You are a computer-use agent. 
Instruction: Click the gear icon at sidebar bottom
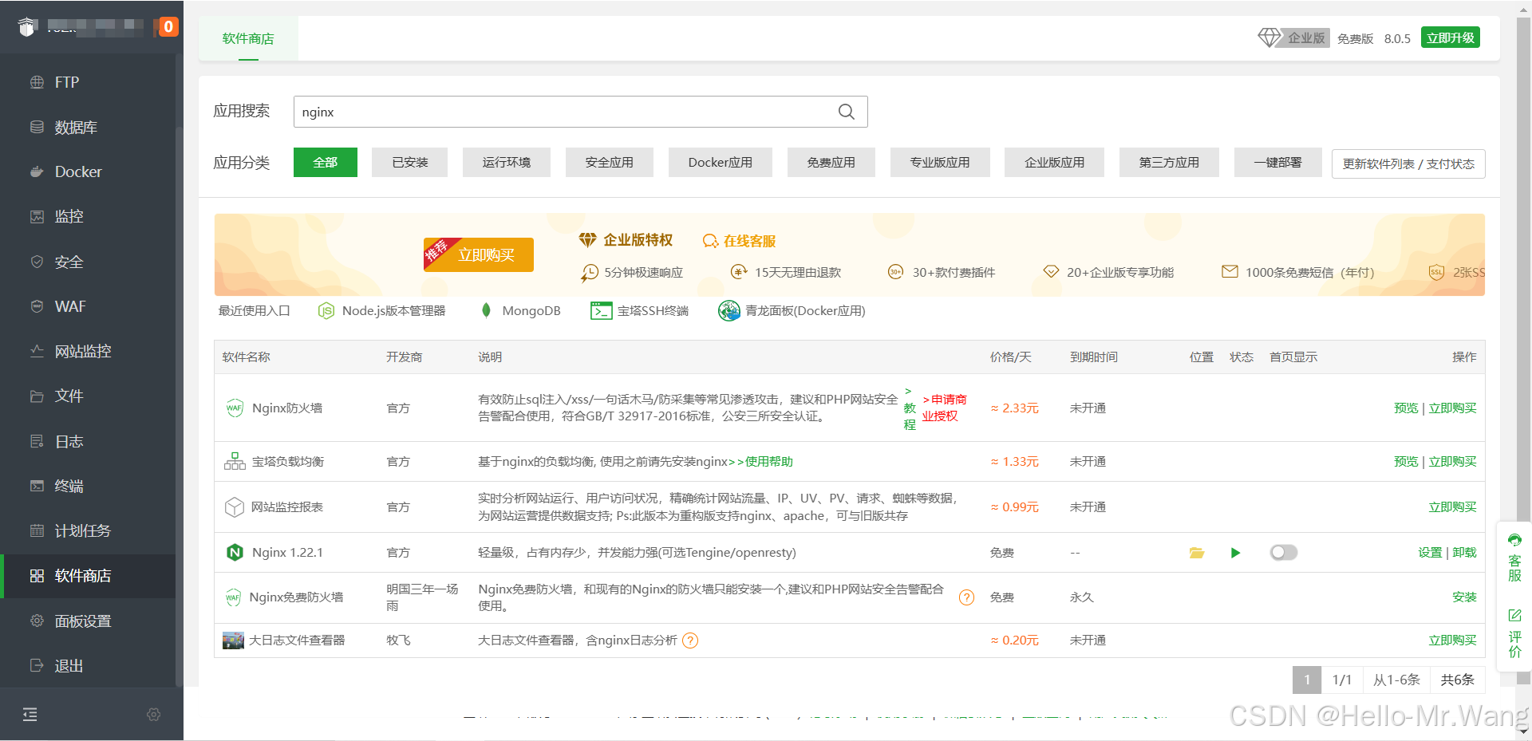pos(154,715)
